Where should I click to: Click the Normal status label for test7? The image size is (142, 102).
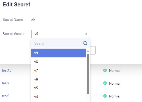tap(115, 83)
